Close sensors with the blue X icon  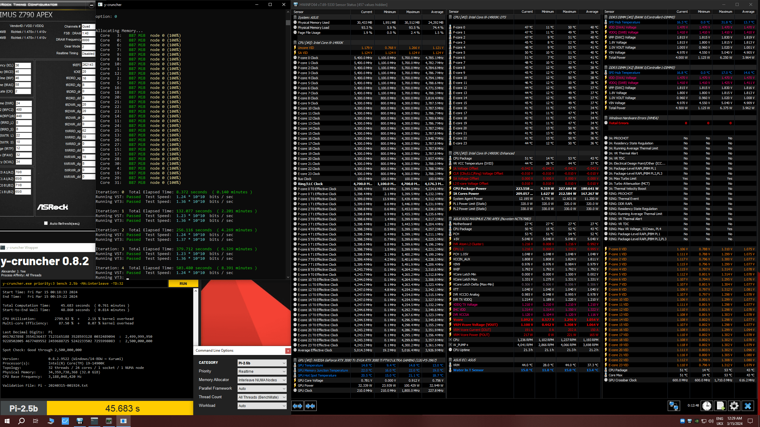[748, 406]
